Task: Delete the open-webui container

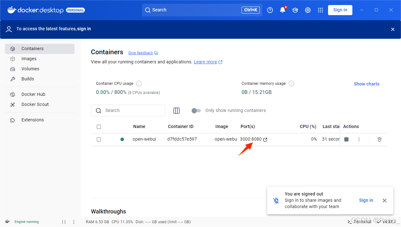Action: (x=380, y=139)
